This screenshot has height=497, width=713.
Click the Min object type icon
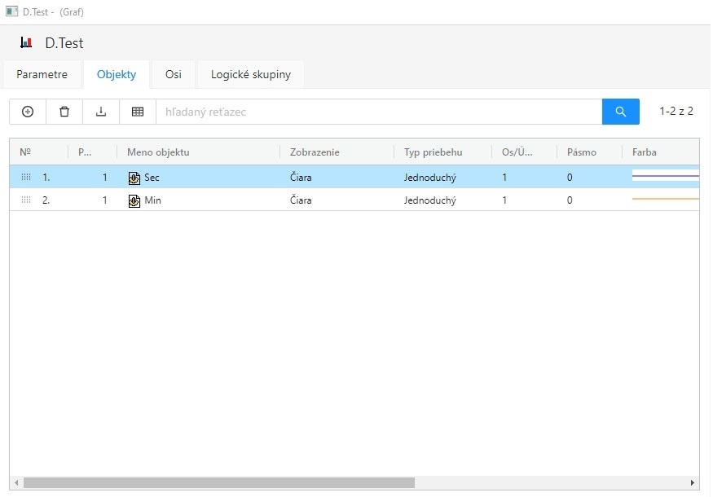[x=134, y=200]
